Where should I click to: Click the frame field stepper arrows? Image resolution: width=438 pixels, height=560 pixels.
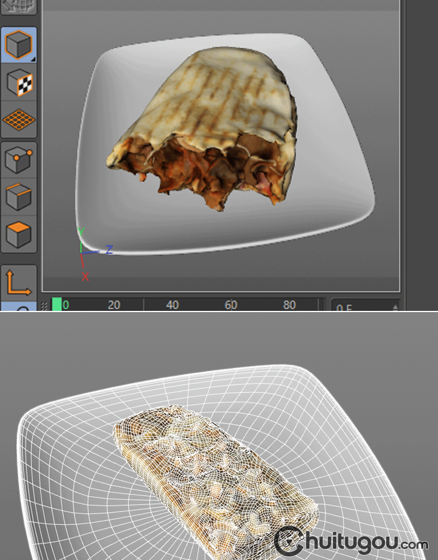pyautogui.click(x=395, y=306)
